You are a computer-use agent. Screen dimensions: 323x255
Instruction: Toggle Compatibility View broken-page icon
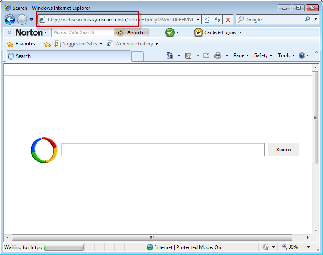tap(207, 20)
